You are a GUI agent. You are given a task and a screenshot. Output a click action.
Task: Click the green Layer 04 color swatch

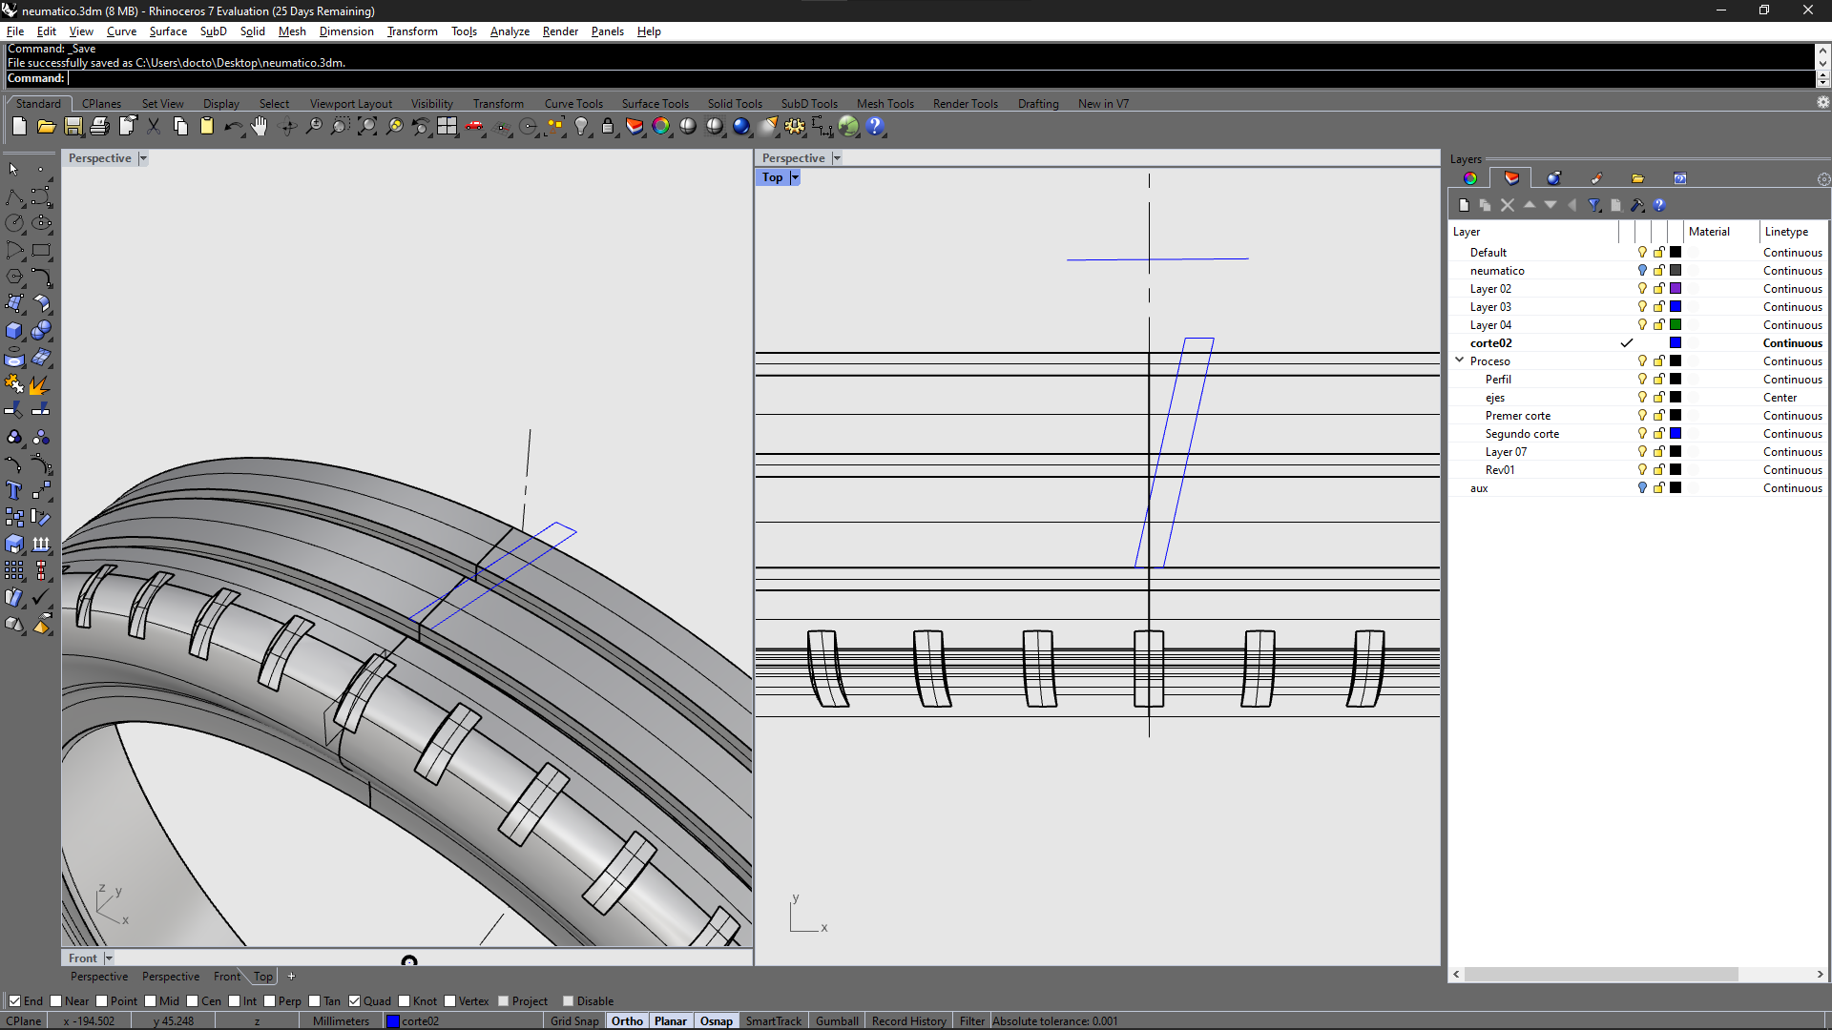pos(1676,324)
